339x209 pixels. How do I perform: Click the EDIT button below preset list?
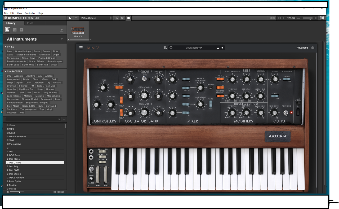(61, 192)
